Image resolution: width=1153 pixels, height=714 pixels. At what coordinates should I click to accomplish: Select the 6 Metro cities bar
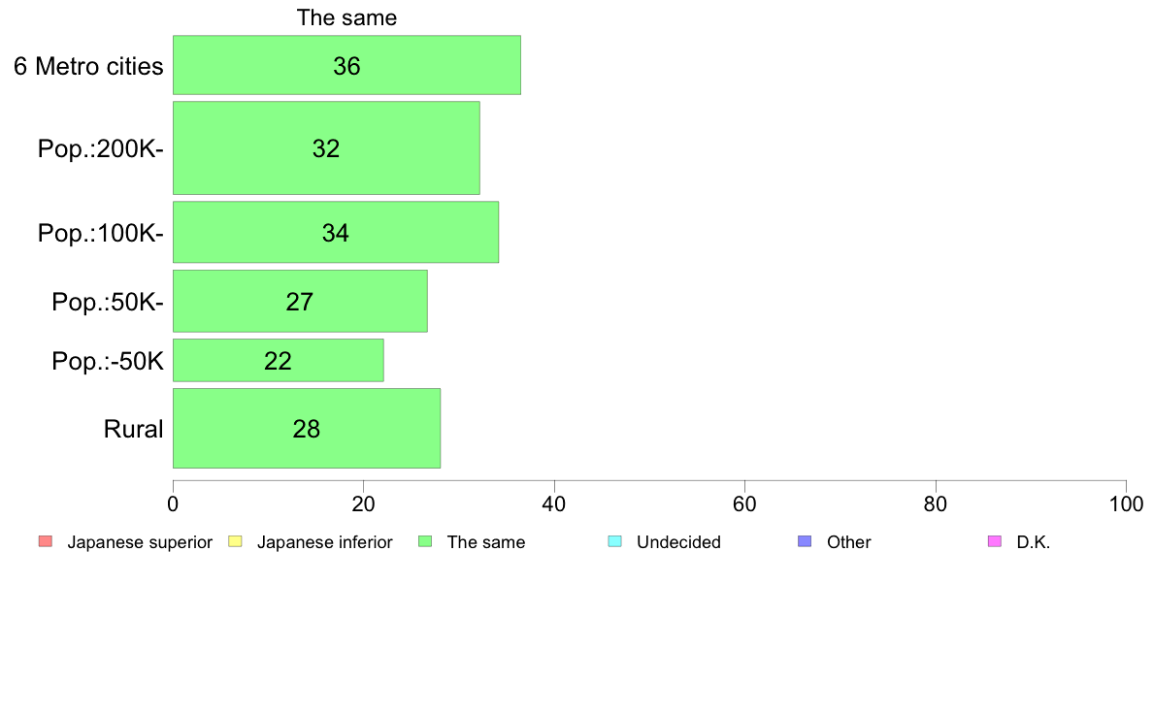coord(346,65)
